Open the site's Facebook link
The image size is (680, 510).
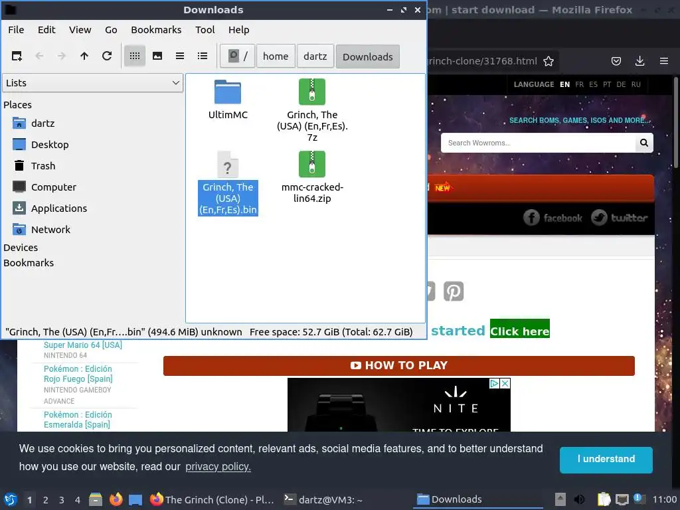click(553, 218)
